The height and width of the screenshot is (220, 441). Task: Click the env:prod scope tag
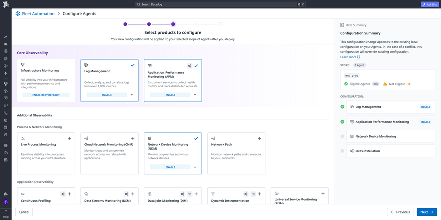[x=352, y=75]
